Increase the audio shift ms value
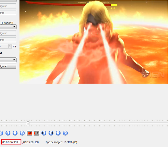168x147 pixels. [10, 45]
